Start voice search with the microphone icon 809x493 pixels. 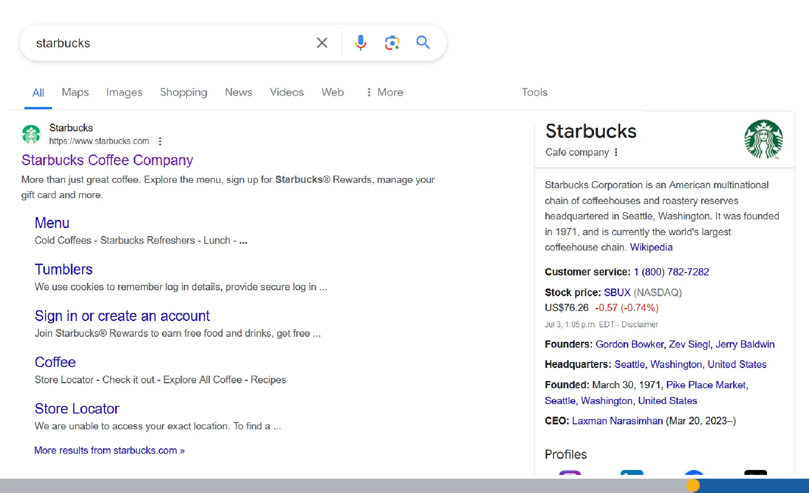(x=360, y=43)
